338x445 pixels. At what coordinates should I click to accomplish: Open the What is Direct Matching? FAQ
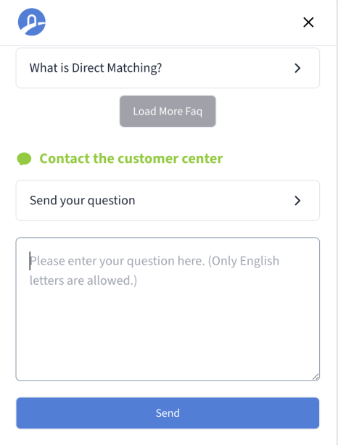(168, 68)
